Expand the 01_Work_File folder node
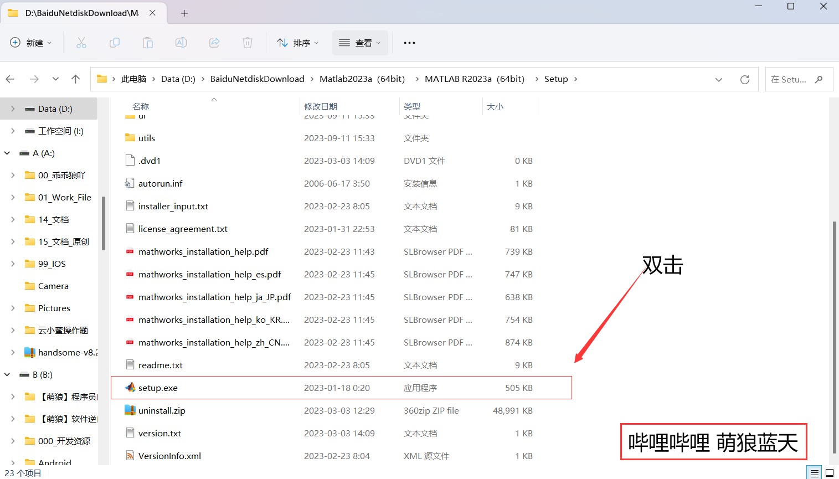Image resolution: width=839 pixels, height=479 pixels. tap(13, 198)
